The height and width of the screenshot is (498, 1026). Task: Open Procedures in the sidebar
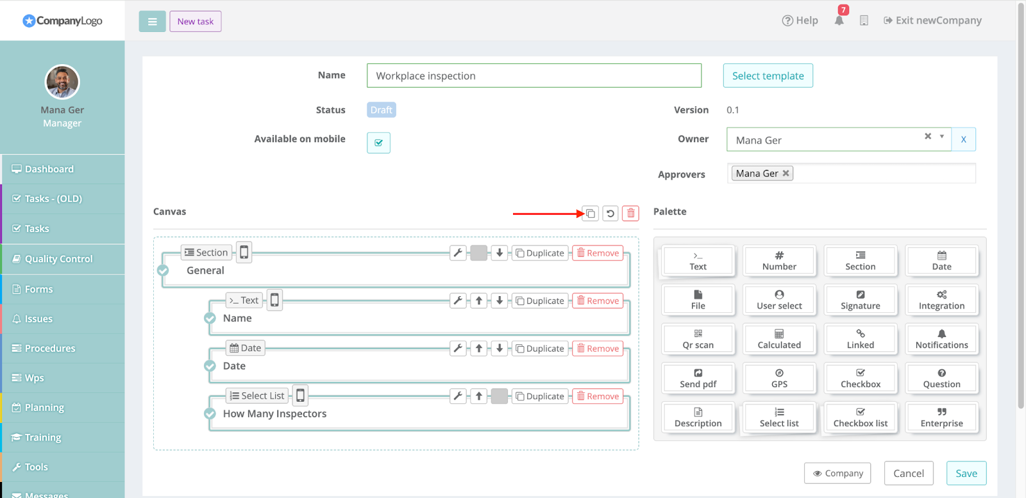(63, 348)
